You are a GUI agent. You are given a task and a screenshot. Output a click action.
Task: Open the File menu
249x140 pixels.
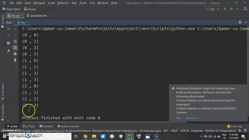tap(12, 3)
